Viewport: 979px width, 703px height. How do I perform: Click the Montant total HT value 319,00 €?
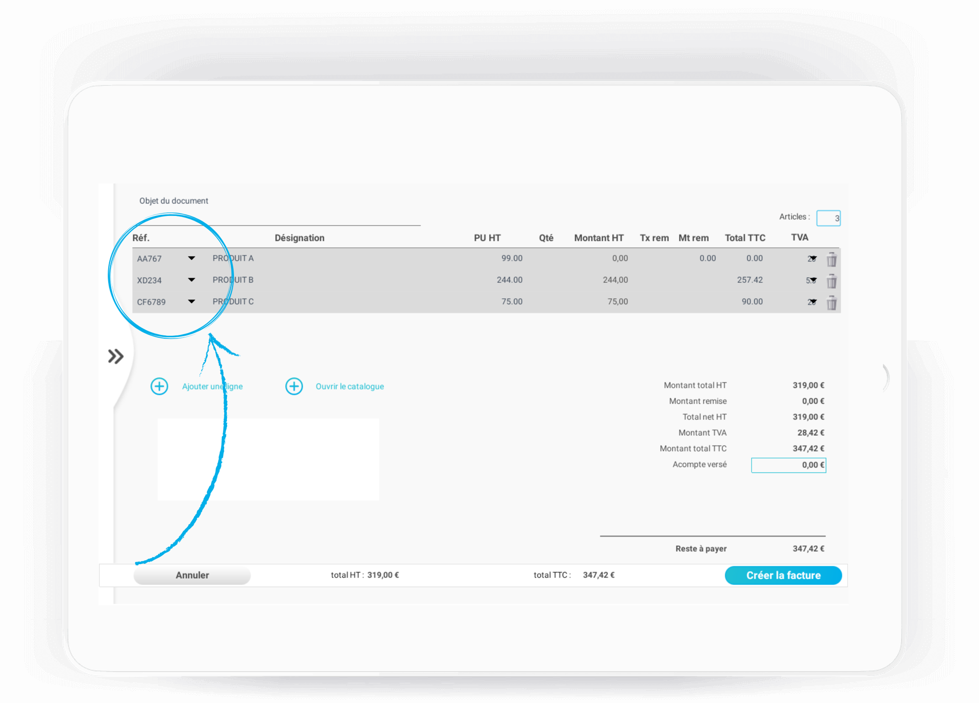tap(808, 385)
